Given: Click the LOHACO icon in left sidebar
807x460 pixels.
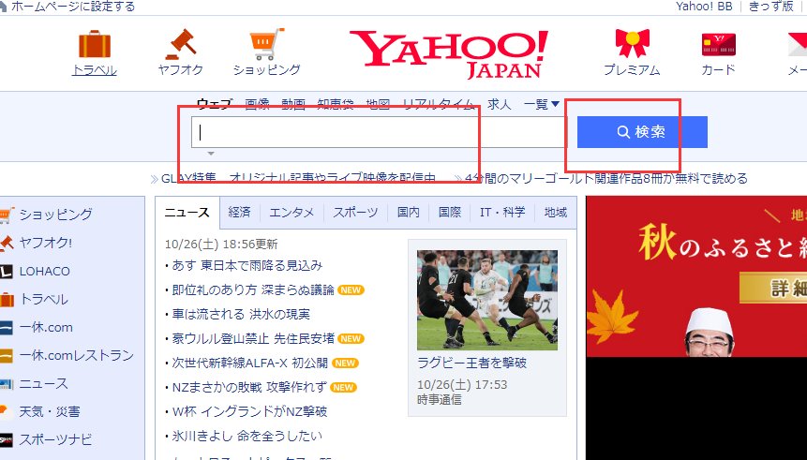Looking at the screenshot, I should 6,271.
